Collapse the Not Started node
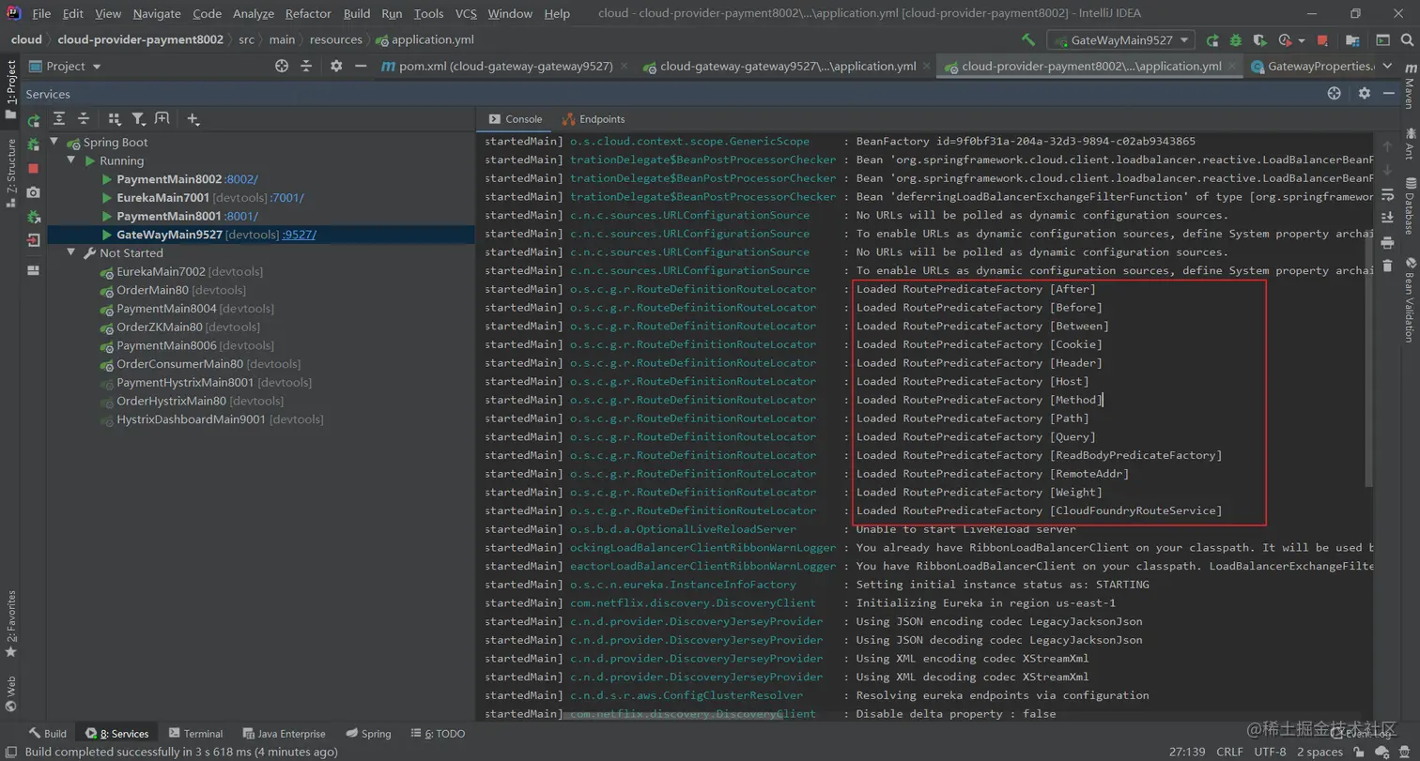The image size is (1420, 761). tap(72, 252)
